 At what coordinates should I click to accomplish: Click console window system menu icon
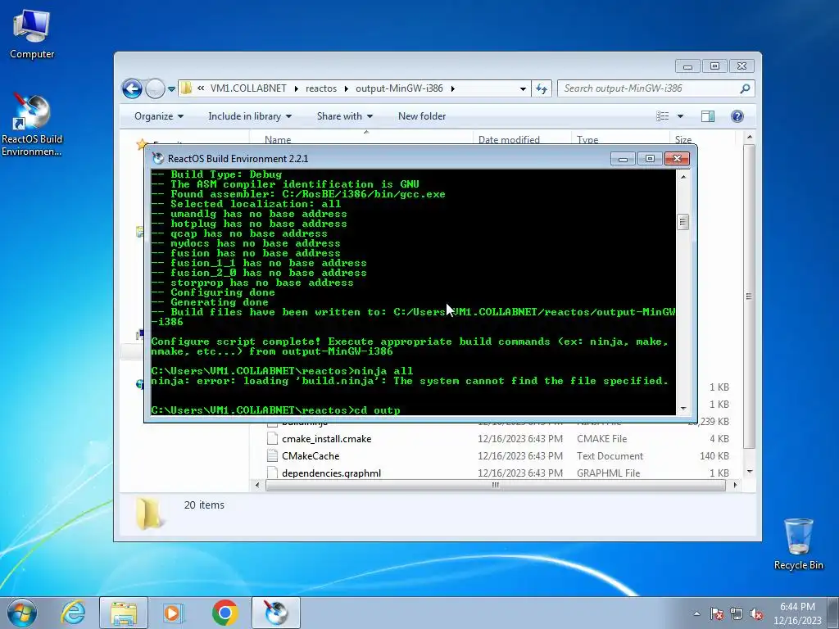coord(158,158)
